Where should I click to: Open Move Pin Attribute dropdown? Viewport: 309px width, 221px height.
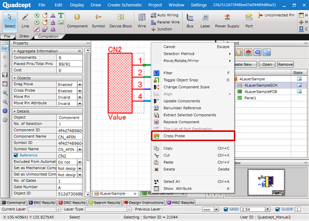tap(80, 104)
